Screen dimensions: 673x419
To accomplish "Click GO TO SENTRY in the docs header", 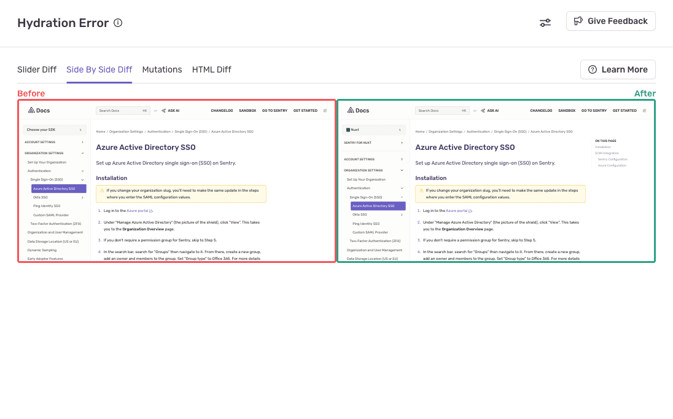I will point(274,111).
